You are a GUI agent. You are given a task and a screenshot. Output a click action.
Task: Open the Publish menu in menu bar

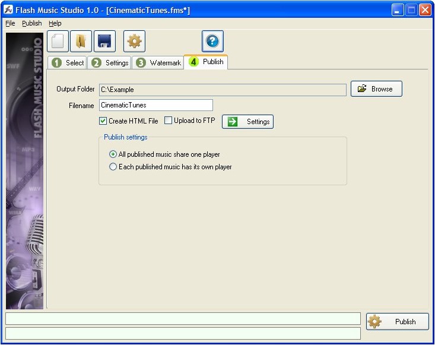[x=32, y=23]
